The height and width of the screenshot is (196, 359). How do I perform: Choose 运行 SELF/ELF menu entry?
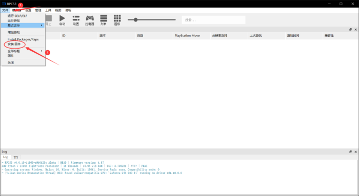(x=23, y=16)
